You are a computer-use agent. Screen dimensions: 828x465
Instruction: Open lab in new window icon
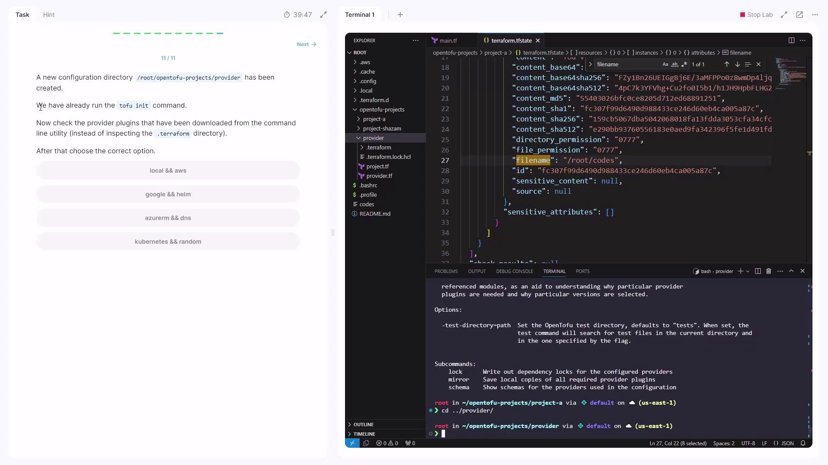point(800,15)
